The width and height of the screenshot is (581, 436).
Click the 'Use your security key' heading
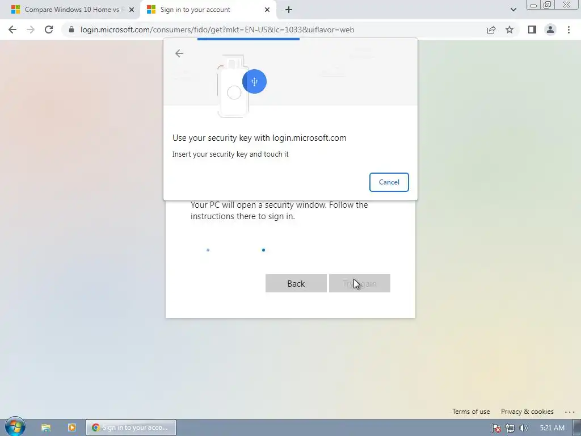[259, 138]
